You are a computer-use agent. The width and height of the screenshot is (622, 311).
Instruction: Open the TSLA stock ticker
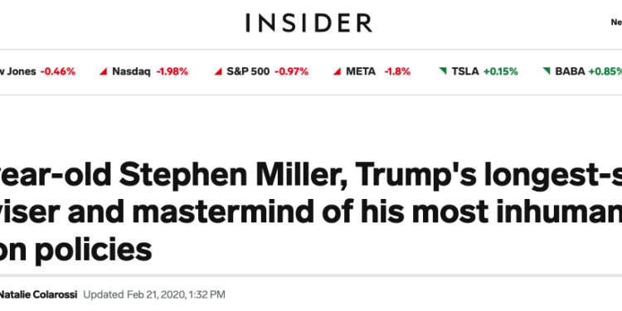pos(465,71)
